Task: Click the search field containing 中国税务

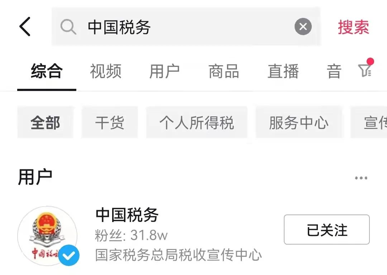Action: (186, 26)
